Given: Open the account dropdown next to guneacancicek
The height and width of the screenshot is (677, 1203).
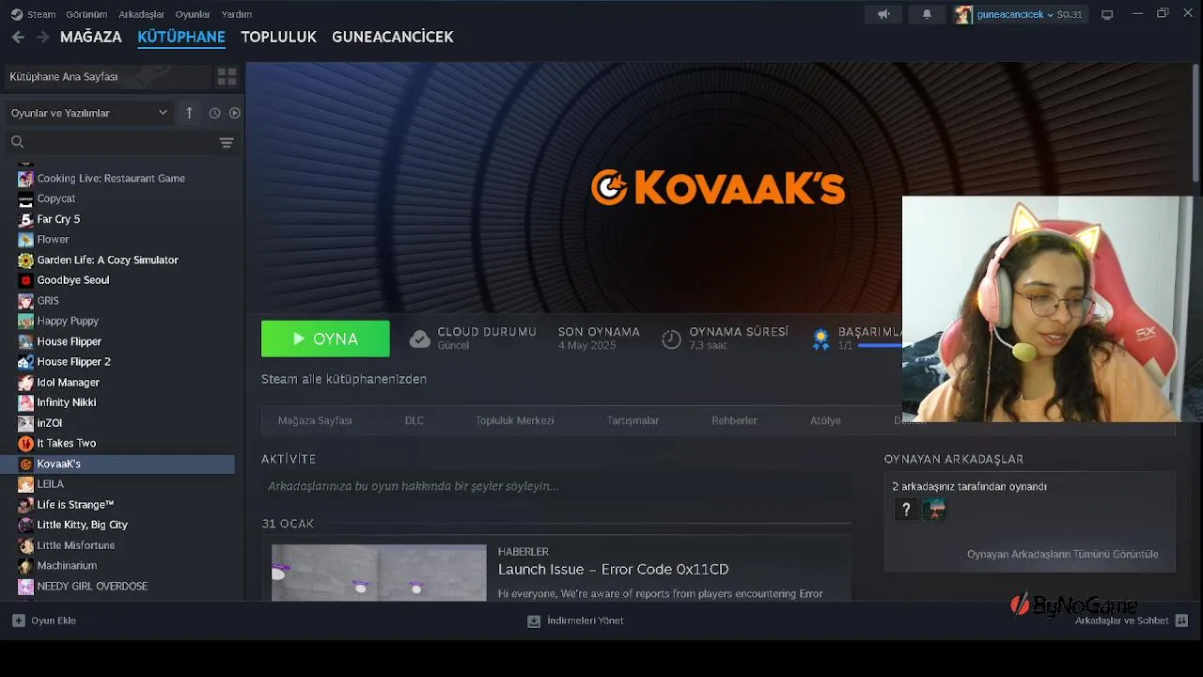Looking at the screenshot, I should (1050, 15).
